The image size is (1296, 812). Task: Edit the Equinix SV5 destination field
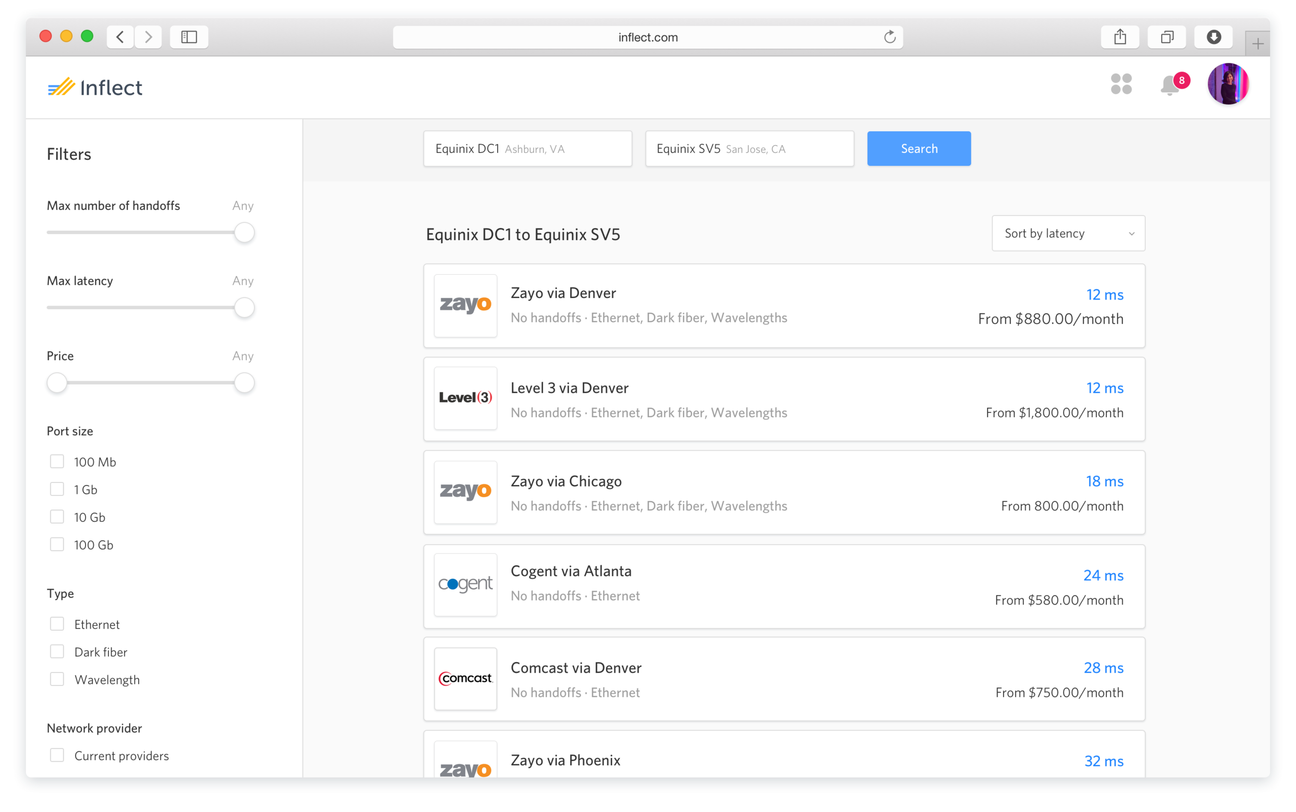coord(749,149)
